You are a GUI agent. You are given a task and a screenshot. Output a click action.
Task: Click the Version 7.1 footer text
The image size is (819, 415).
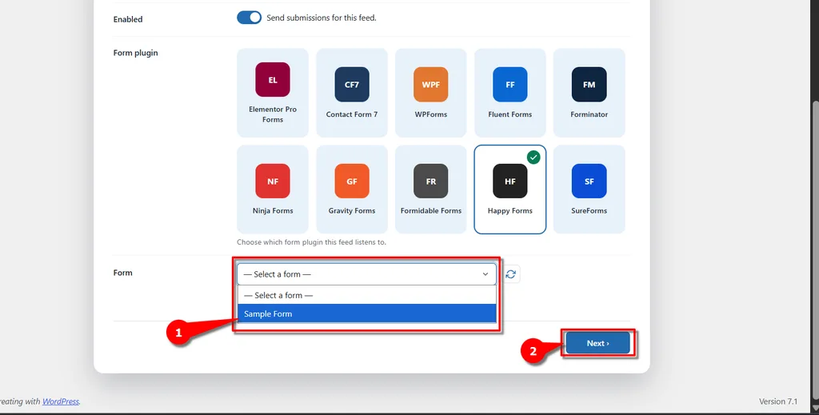[x=777, y=401]
